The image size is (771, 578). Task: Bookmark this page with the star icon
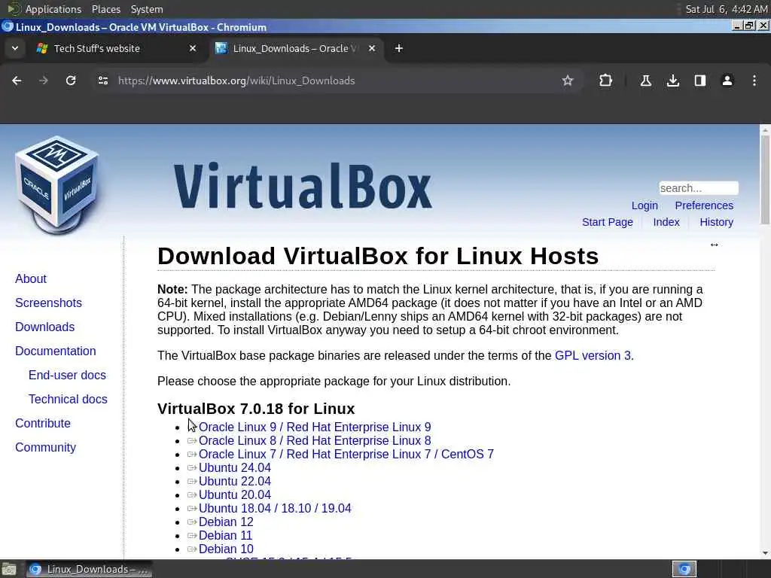coord(568,81)
